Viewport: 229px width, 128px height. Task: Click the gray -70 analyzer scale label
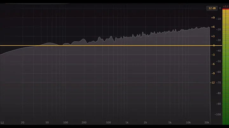click(219, 83)
